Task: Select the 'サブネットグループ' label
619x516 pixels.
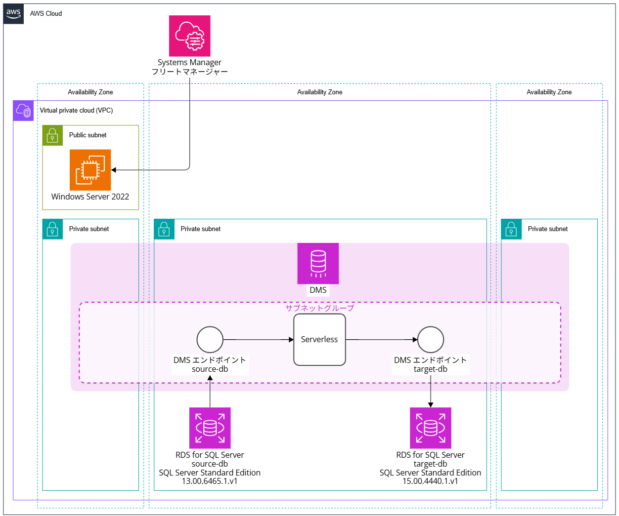Action: pyautogui.click(x=320, y=308)
